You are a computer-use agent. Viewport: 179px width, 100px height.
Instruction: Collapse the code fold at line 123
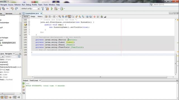pyautogui.click(x=29, y=22)
